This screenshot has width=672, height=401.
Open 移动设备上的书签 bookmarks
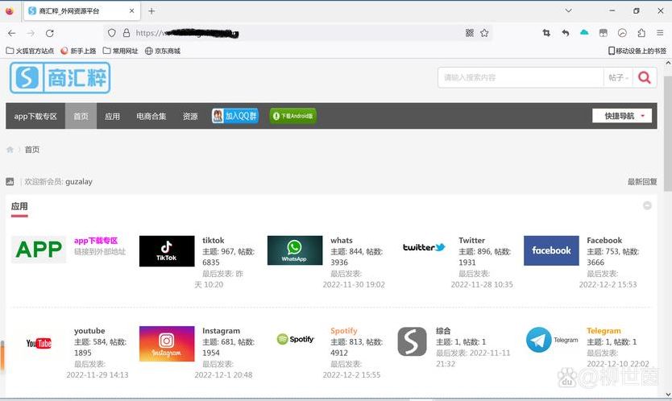click(x=637, y=51)
